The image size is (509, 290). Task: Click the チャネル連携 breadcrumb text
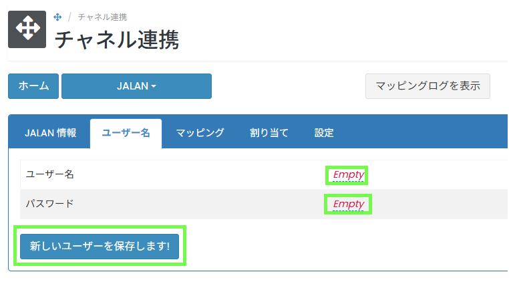102,17
